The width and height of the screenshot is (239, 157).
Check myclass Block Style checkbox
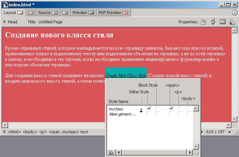tap(158, 108)
